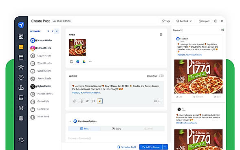Click the media library icon below thumbnail
The width and height of the screenshot is (240, 150).
[71, 62]
